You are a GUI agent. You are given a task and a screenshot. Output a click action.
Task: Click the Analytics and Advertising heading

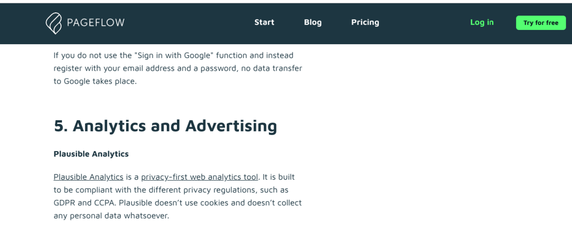tap(165, 126)
